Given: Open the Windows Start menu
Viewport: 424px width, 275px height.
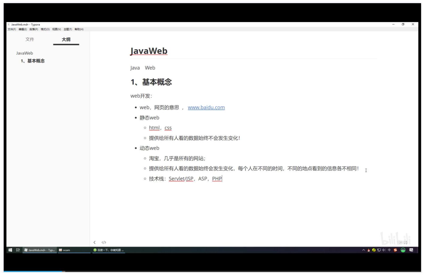Looking at the screenshot, I should pos(10,250).
